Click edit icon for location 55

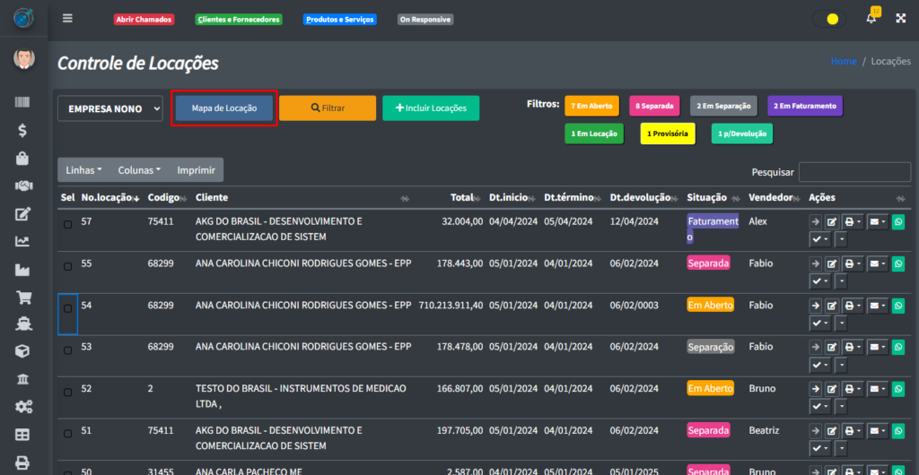click(832, 264)
